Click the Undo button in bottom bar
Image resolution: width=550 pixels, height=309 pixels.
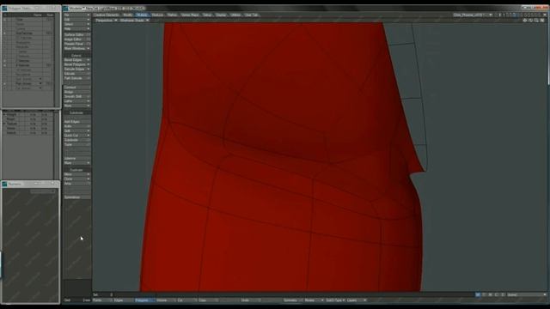pos(251,300)
